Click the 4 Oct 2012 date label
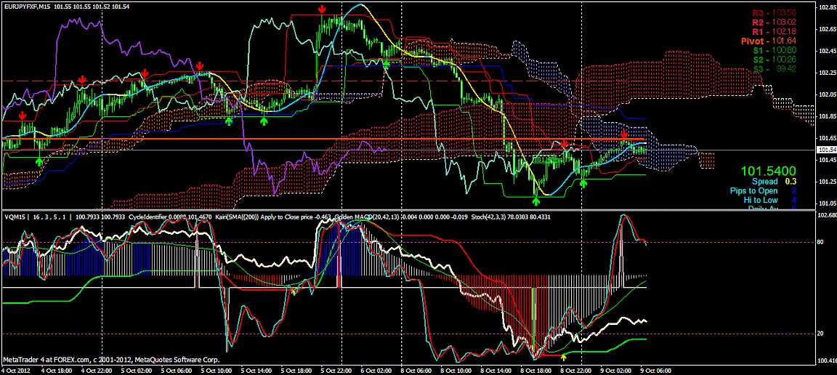 15,370
